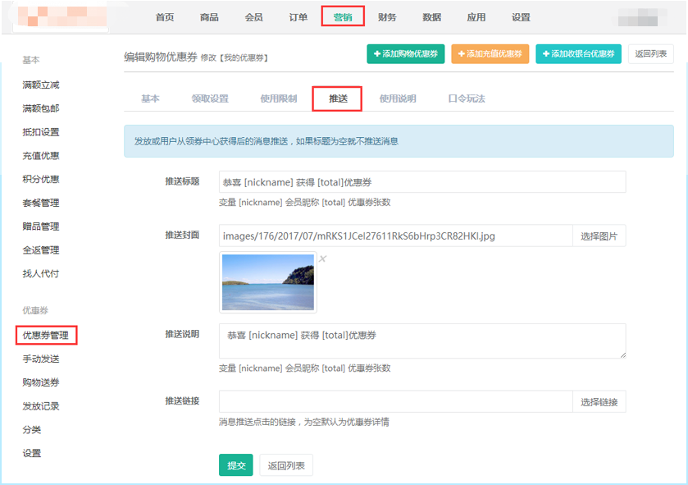Remove the cover image with the X icon
Screen dimensions: 688x485
click(322, 259)
